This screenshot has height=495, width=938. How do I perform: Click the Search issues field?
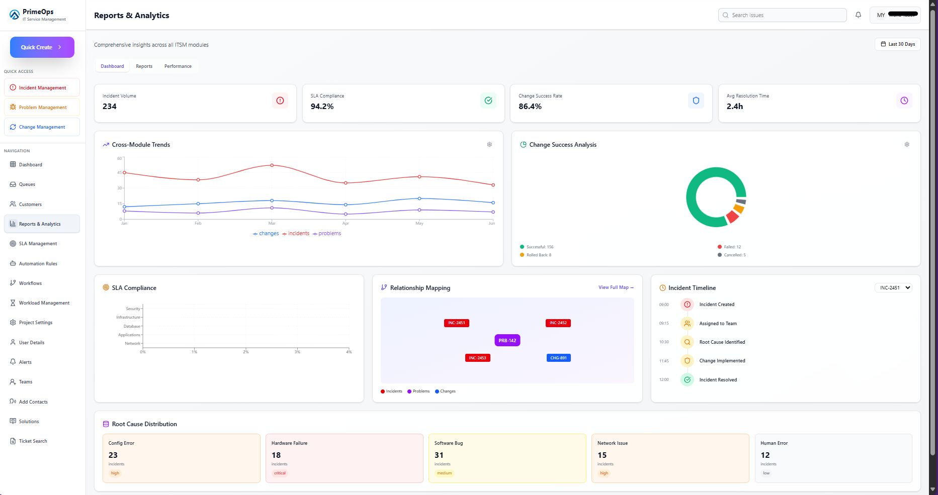pyautogui.click(x=783, y=15)
